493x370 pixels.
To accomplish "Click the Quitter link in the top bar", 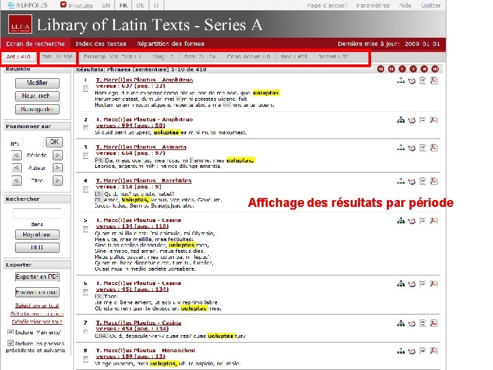I will (x=431, y=5).
